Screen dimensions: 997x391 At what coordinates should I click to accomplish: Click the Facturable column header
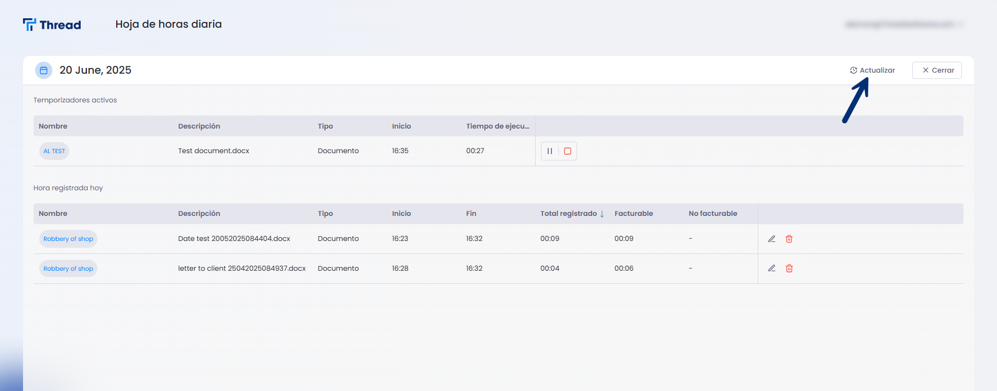(x=634, y=214)
